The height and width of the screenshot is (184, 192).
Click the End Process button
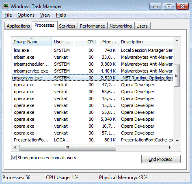tap(161, 159)
